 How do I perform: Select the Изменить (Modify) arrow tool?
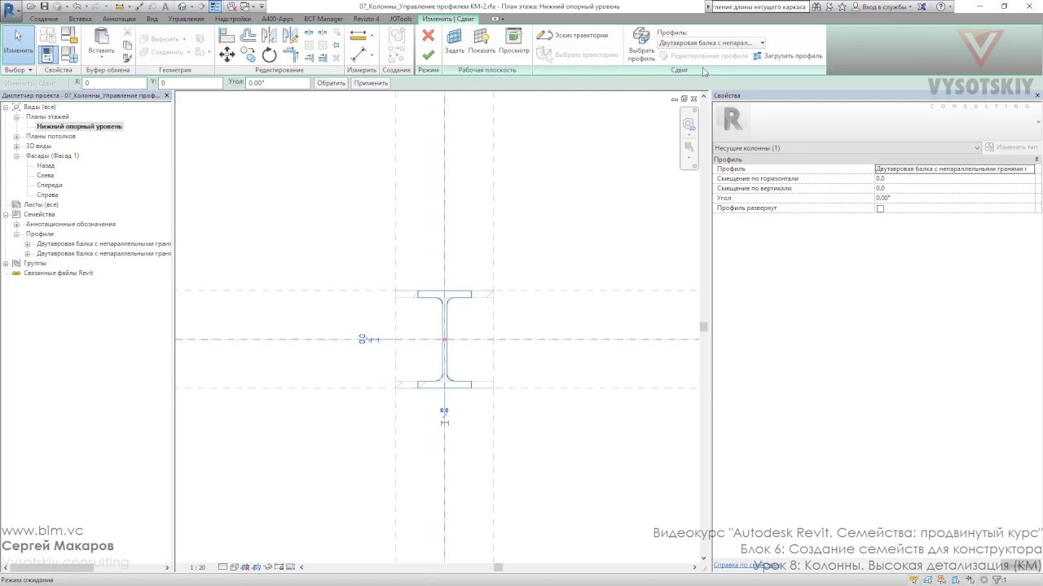click(18, 44)
